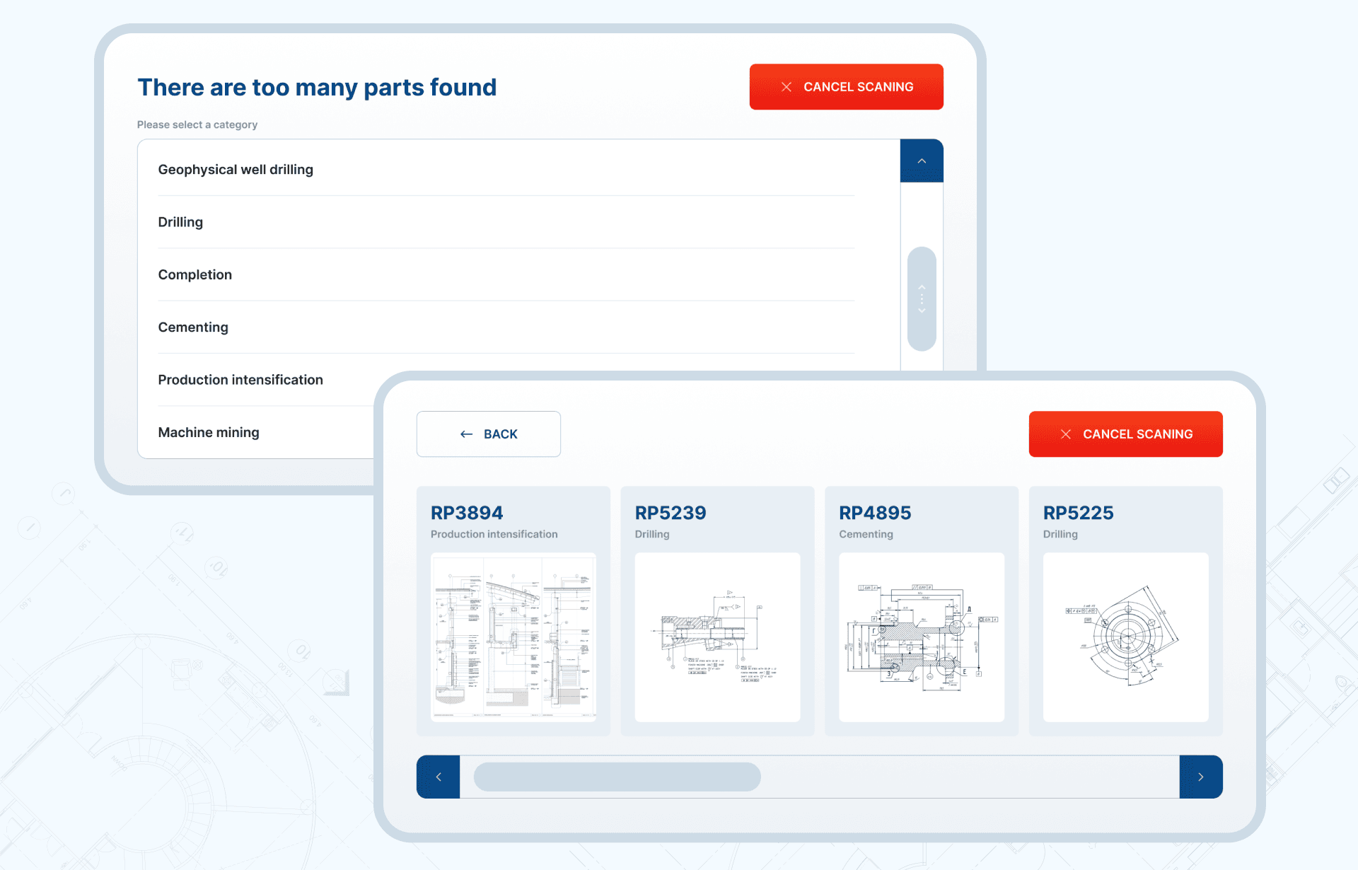Choose the Cementing category
Screen dimensions: 1358x870
coord(193,327)
